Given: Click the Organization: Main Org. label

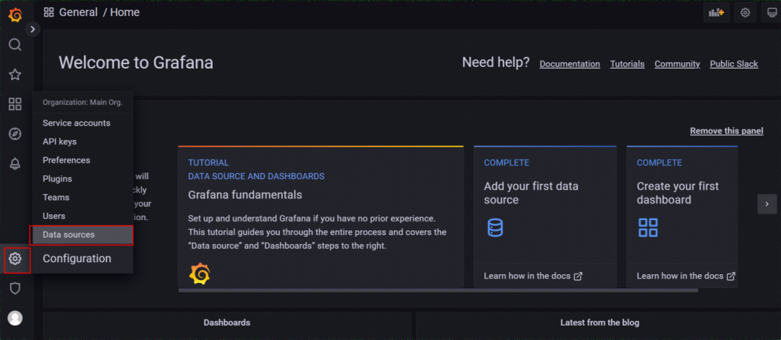Looking at the screenshot, I should [82, 103].
